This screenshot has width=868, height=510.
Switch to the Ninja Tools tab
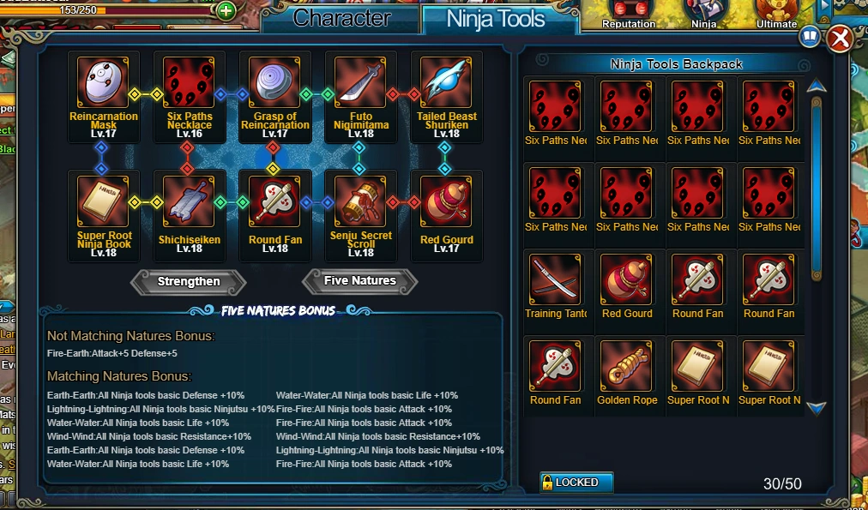pos(496,19)
